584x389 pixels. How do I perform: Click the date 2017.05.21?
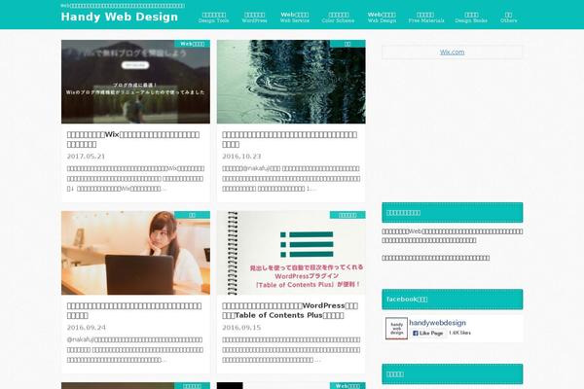[86, 157]
